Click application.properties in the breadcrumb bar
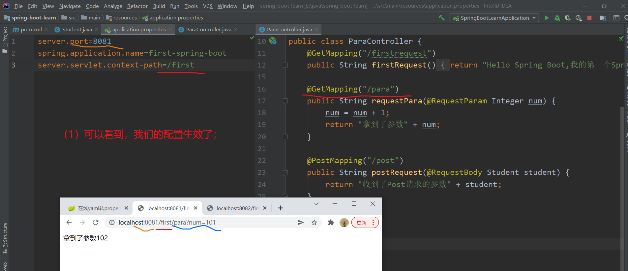The image size is (628, 271). point(173,18)
